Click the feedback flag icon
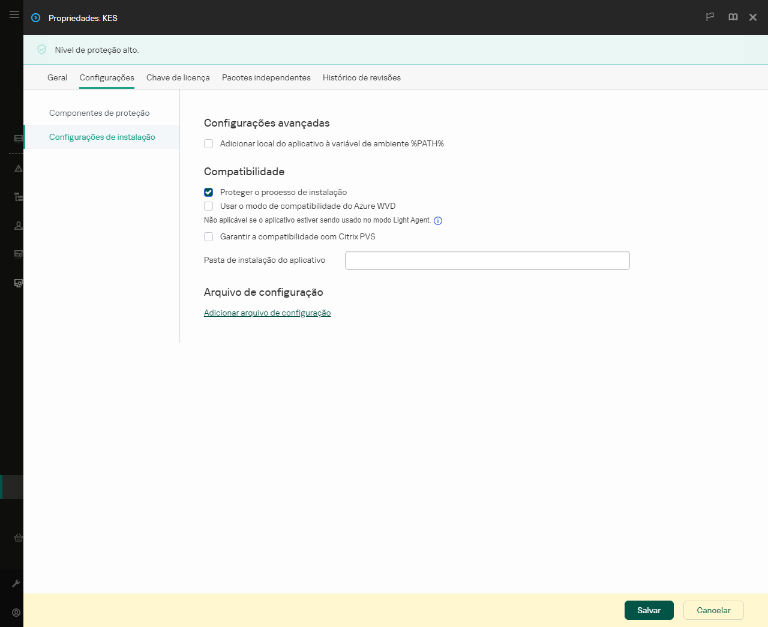Screen dimensions: 768x627 coord(710,17)
